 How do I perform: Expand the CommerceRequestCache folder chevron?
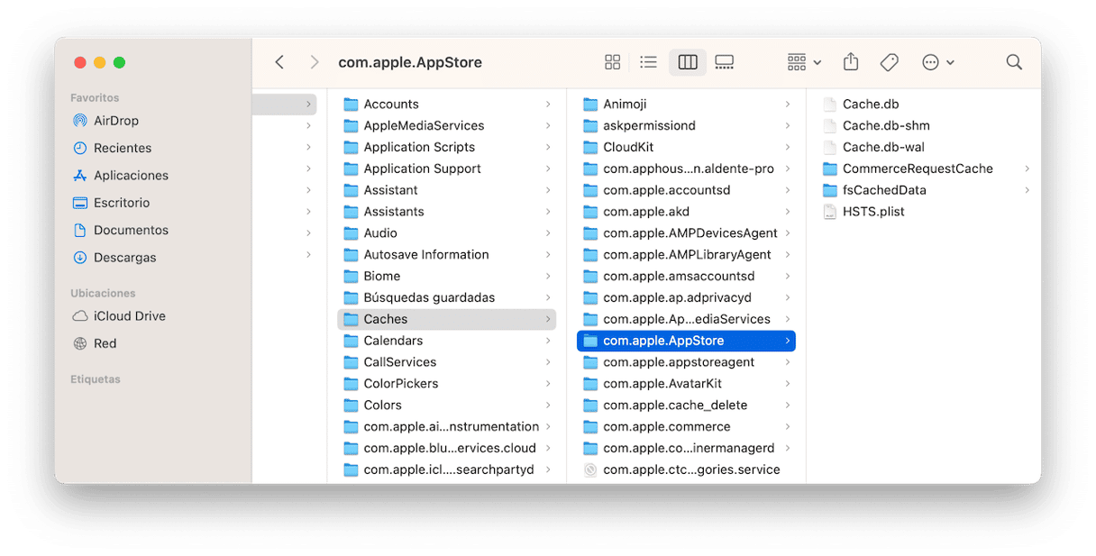click(x=1027, y=169)
